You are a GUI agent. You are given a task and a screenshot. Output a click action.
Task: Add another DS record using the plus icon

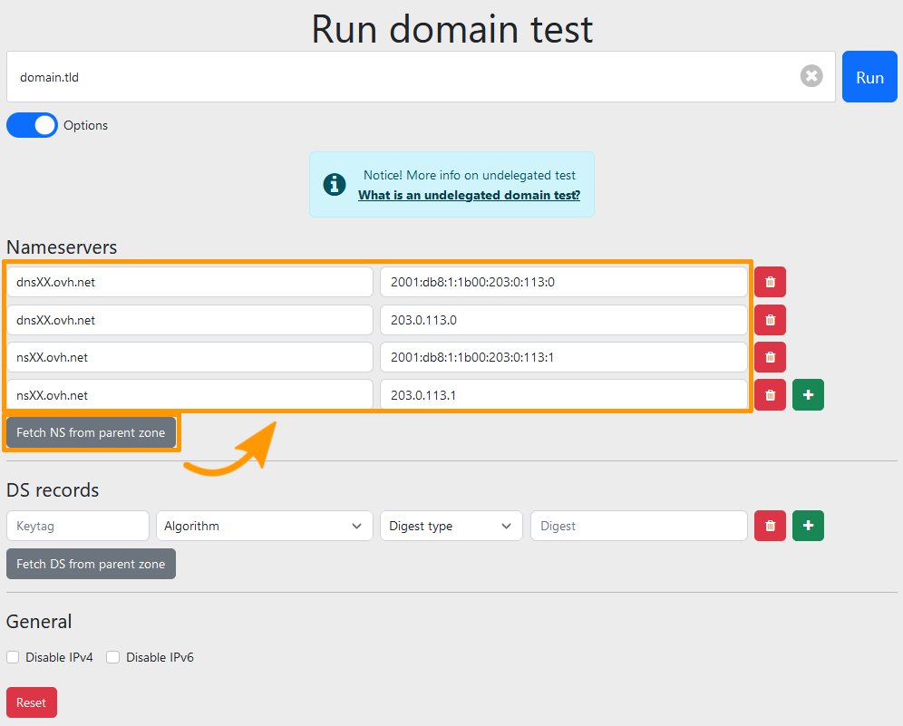click(x=808, y=526)
